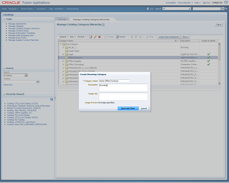Click the catalog search go arrow button
229x183 pixels.
(x=38, y=81)
